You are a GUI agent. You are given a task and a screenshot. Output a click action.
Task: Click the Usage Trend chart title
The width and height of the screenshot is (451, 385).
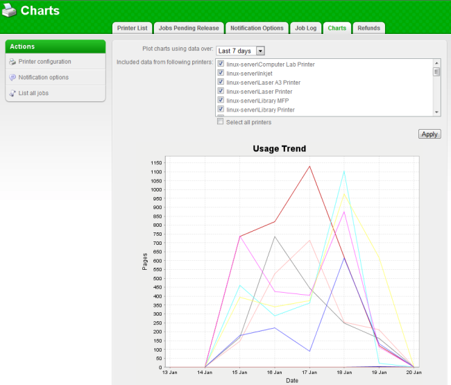tap(280, 148)
